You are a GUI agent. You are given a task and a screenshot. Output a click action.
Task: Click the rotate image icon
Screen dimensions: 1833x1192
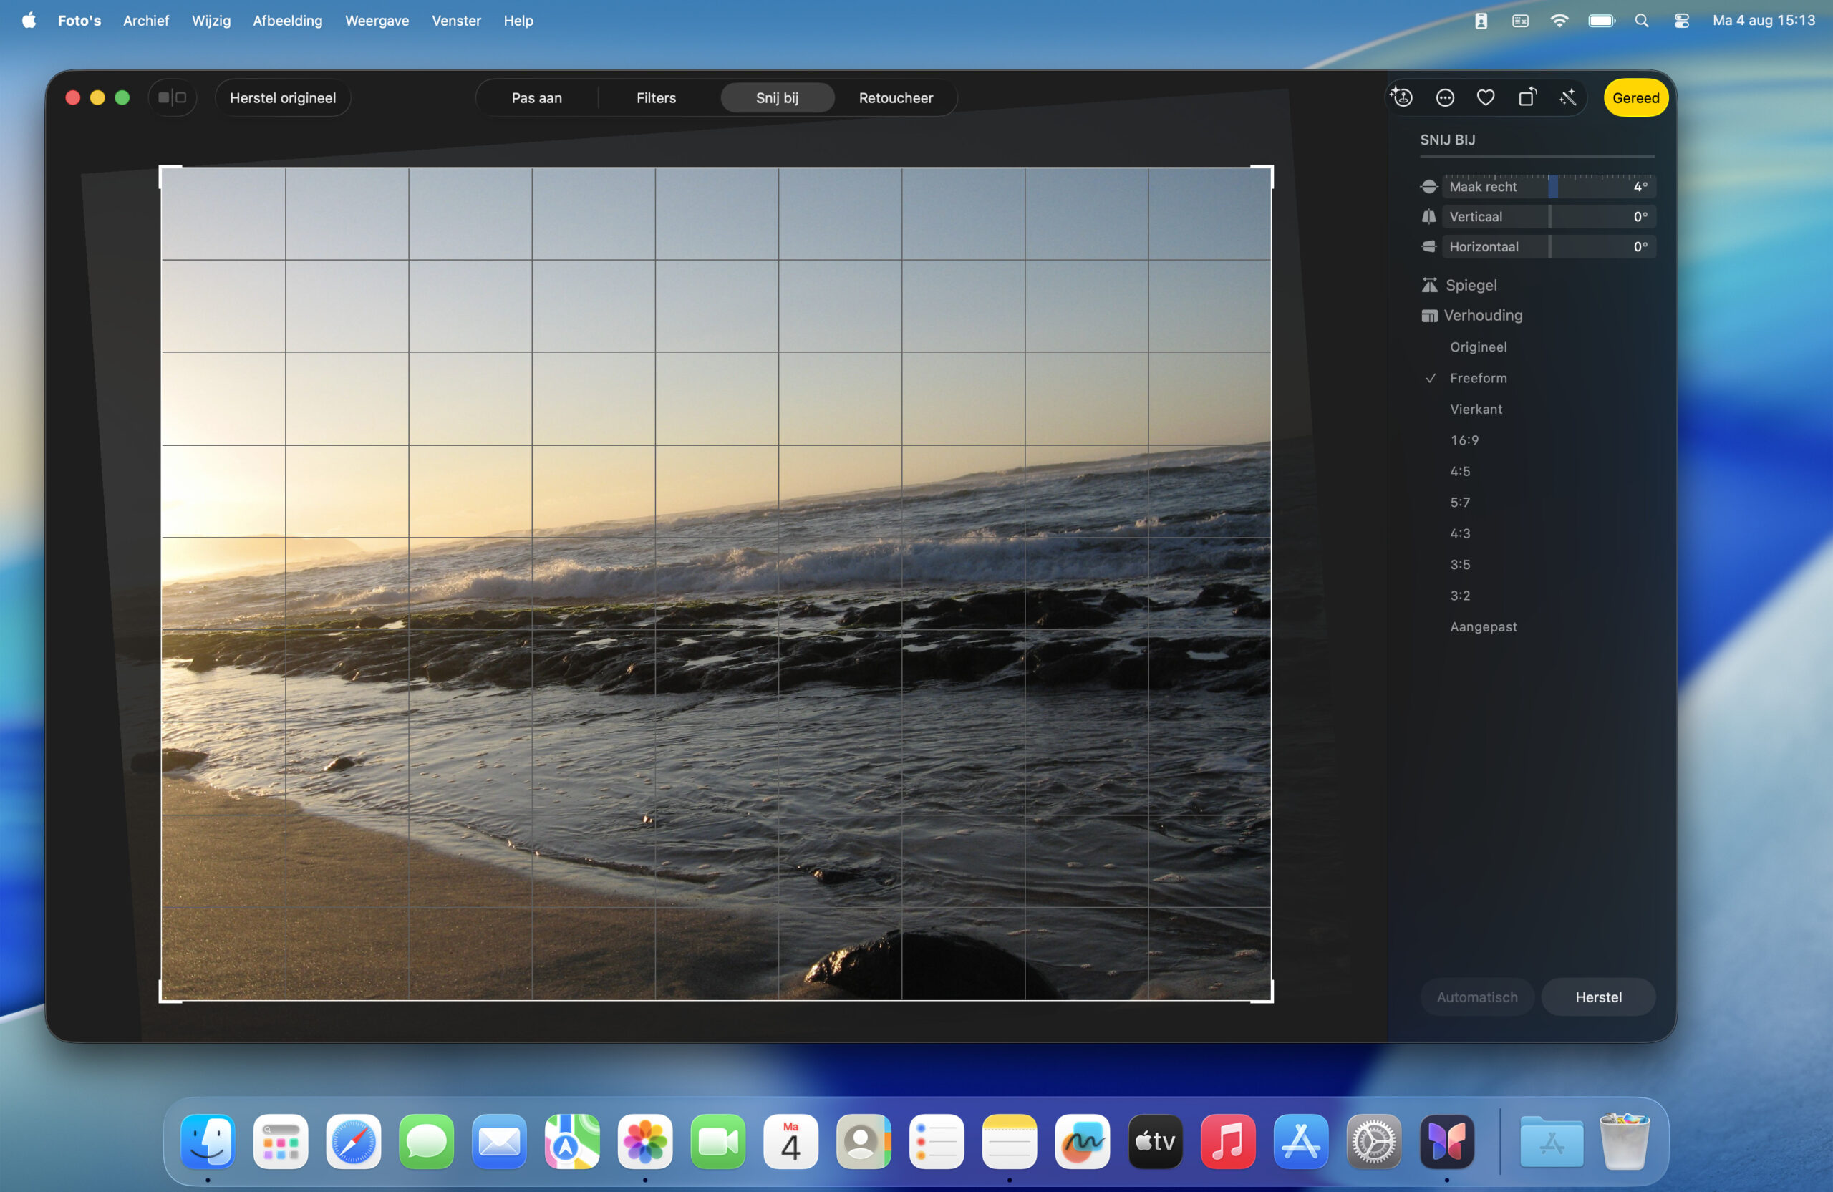[x=1527, y=98]
